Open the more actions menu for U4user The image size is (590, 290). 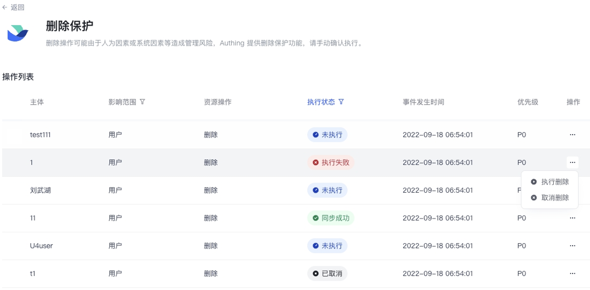pos(572,246)
